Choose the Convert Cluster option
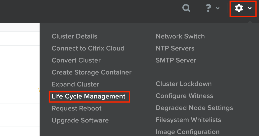This screenshot has width=259, height=136. [x=76, y=60]
